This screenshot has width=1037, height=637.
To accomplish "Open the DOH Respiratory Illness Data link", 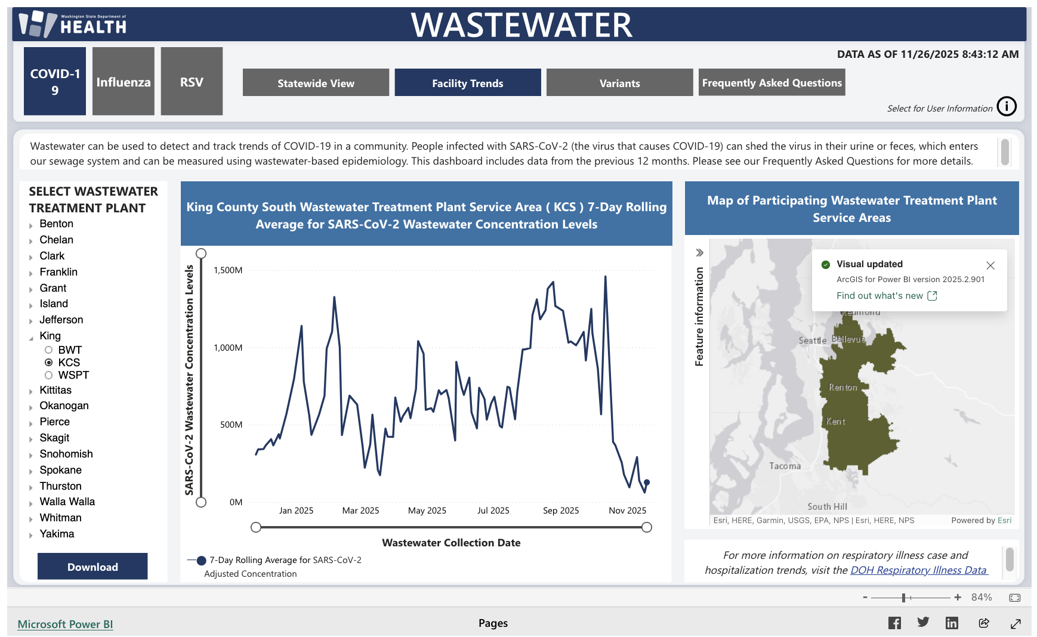I will [x=918, y=570].
